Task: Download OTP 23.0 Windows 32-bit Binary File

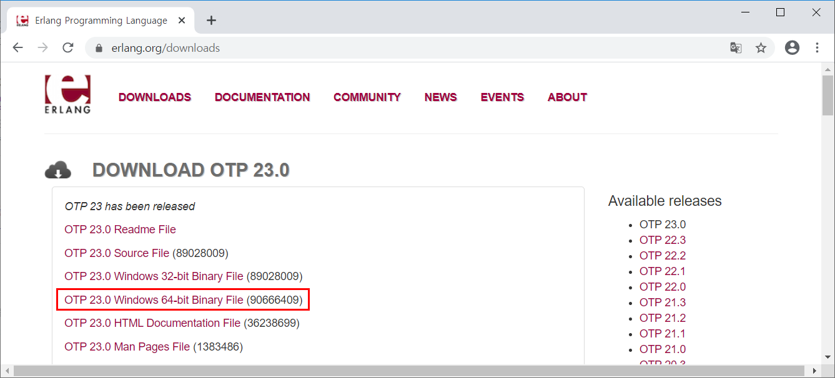Action: (x=154, y=276)
